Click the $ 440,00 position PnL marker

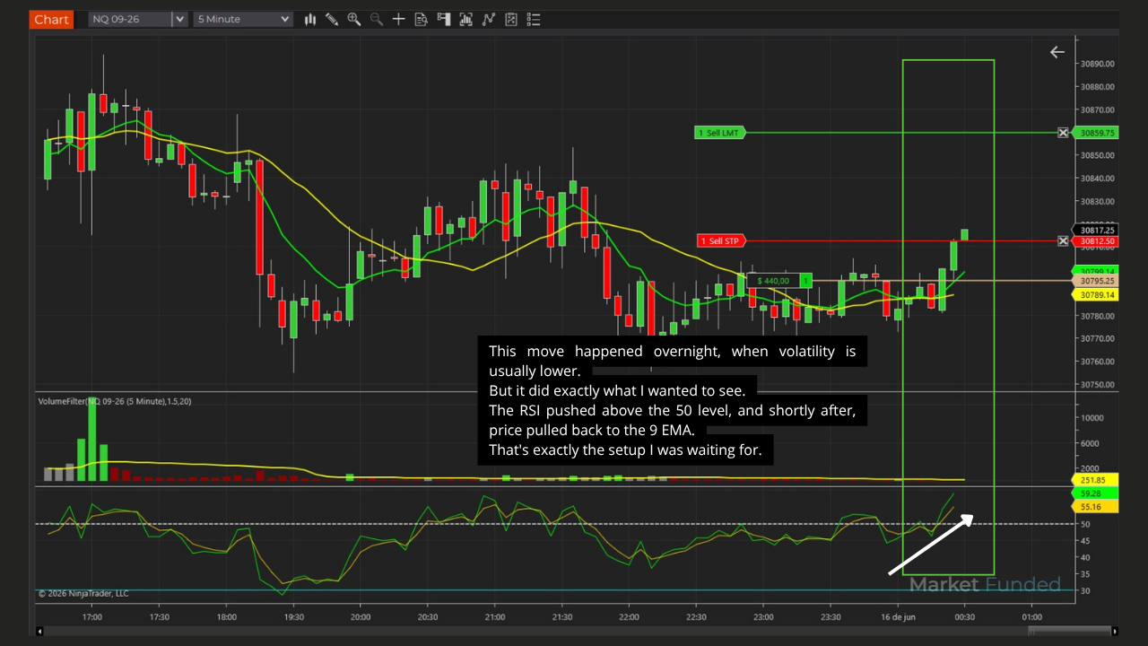point(773,281)
